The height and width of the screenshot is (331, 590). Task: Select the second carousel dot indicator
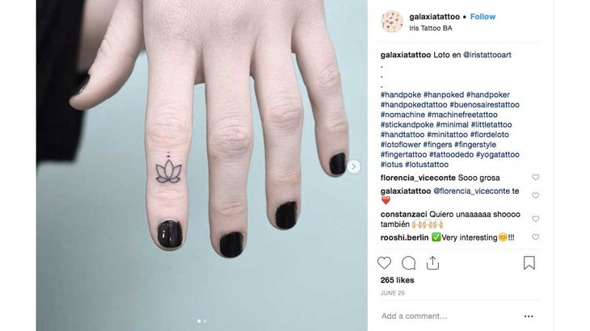(204, 321)
